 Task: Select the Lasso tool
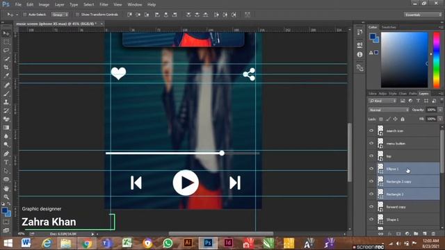coord(6,51)
